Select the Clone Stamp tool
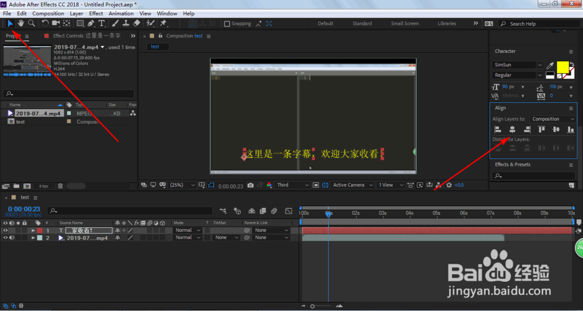Image resolution: width=583 pixels, height=311 pixels. [x=126, y=23]
